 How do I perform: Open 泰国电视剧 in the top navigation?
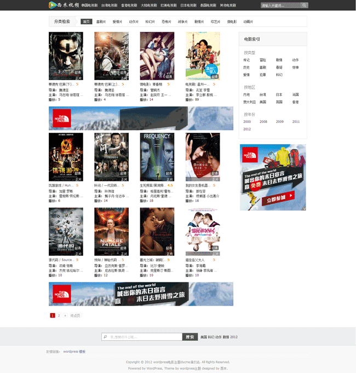pos(208,5)
